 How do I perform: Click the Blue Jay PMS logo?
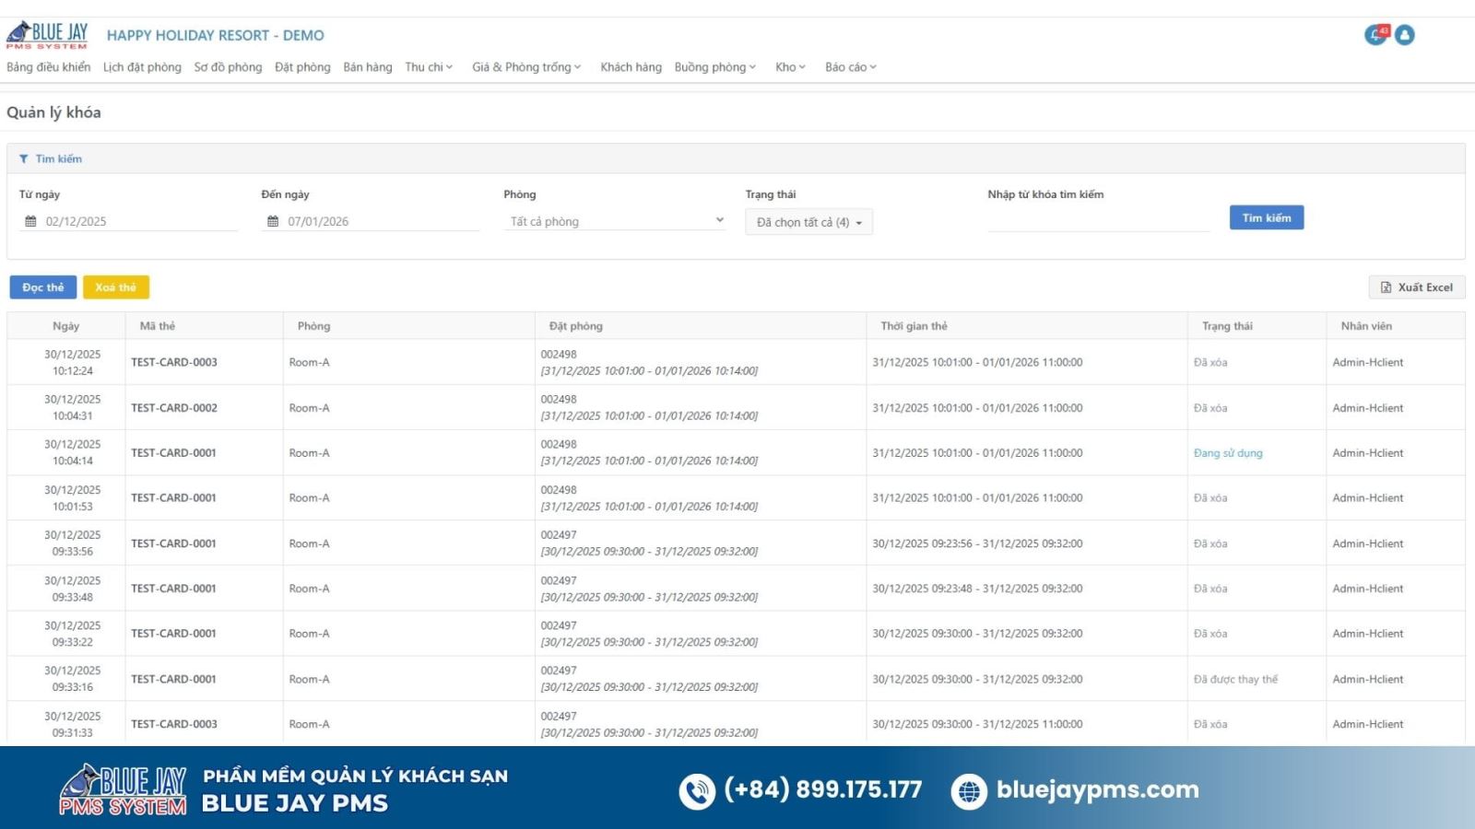coord(47,35)
